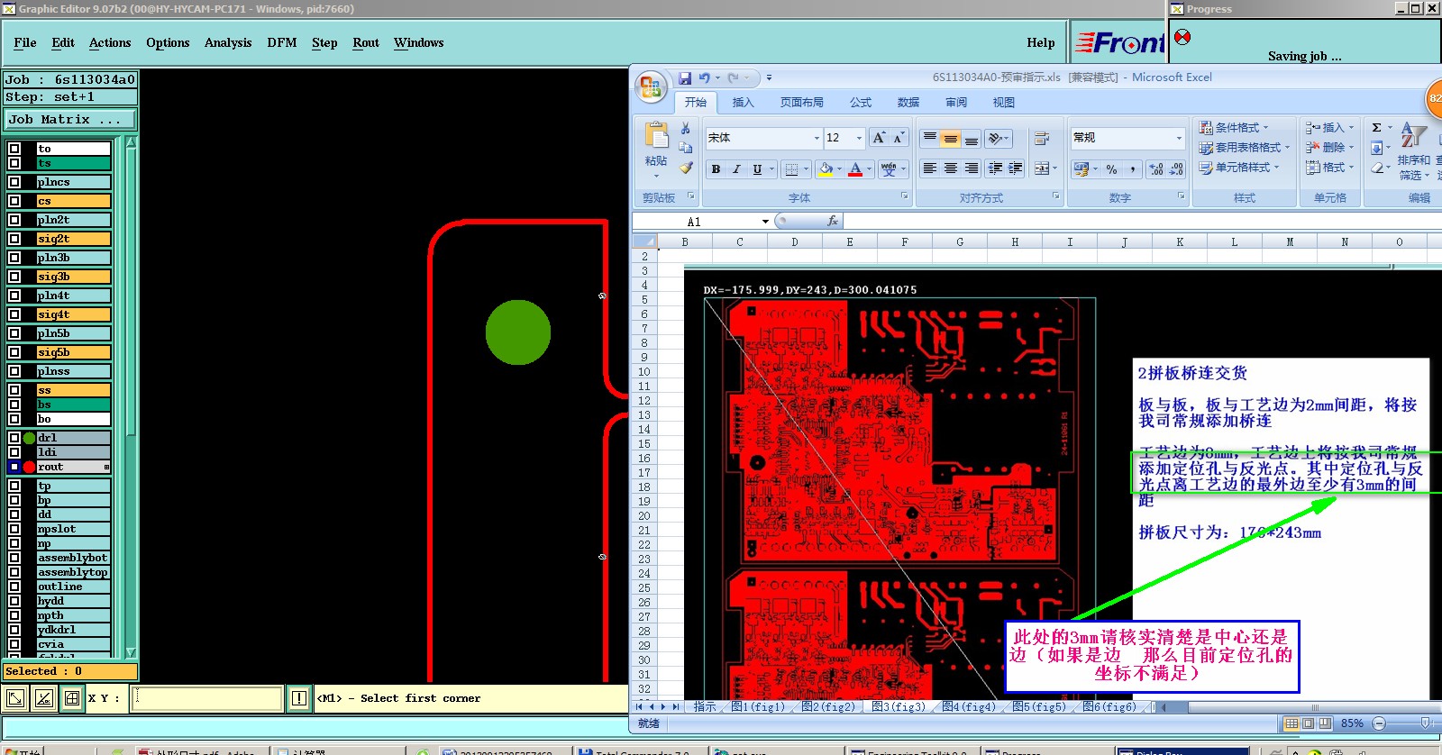The width and height of the screenshot is (1442, 755).
Task: Apply underline formatting in Excel ribbon
Action: (757, 168)
